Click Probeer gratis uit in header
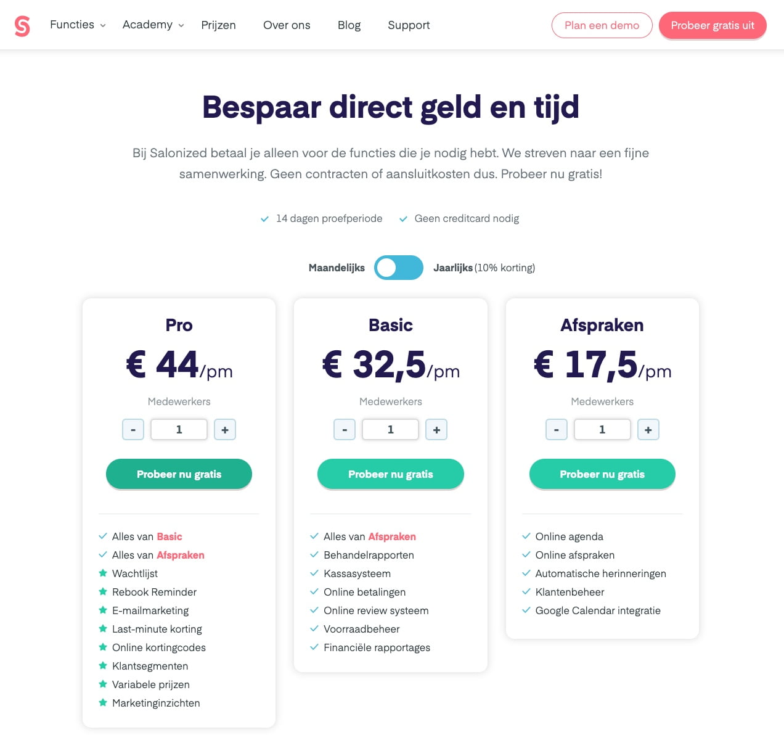 click(713, 25)
